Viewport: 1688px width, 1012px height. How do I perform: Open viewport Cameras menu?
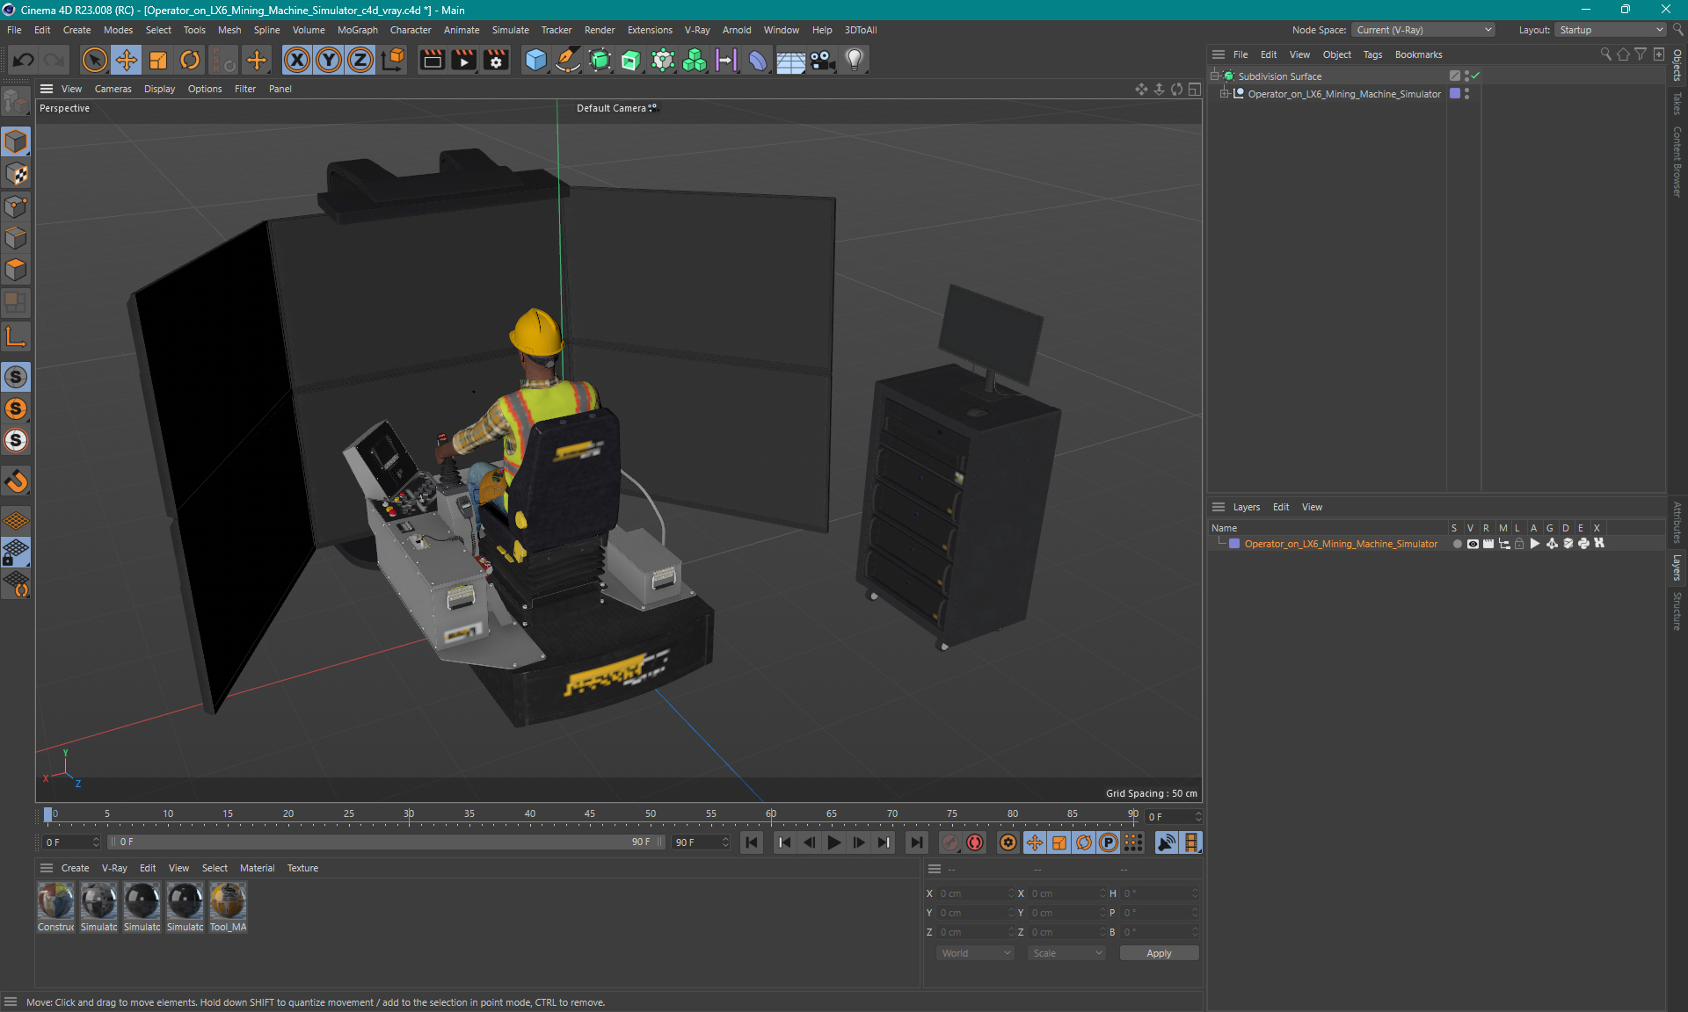113,89
